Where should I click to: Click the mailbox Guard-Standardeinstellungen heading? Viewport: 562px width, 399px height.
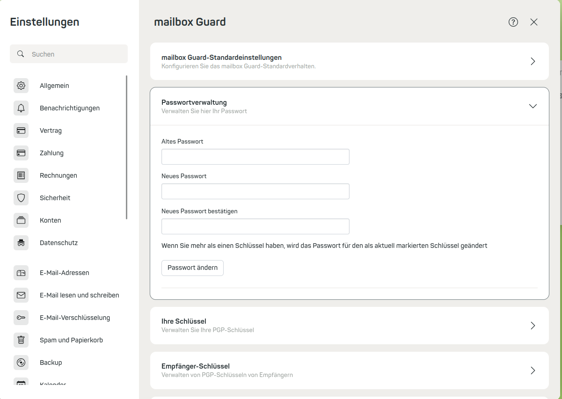pos(221,58)
